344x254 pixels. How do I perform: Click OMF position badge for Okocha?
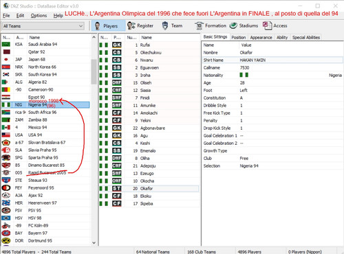click(x=117, y=181)
